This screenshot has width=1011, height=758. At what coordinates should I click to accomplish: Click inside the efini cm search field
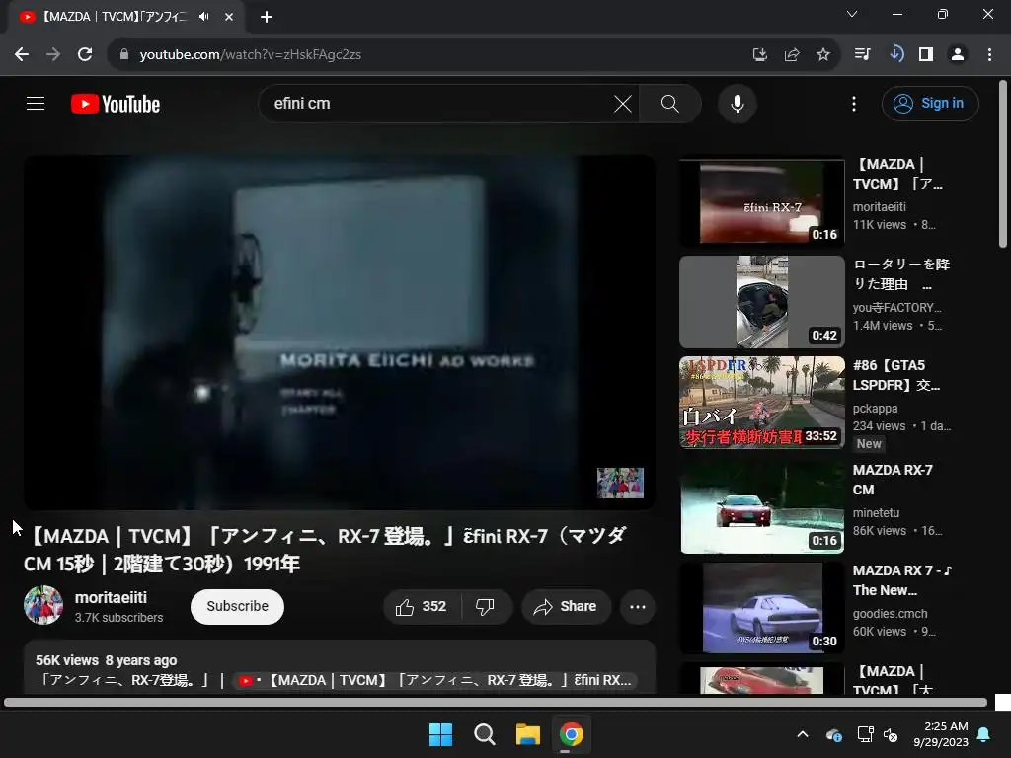tap(438, 103)
